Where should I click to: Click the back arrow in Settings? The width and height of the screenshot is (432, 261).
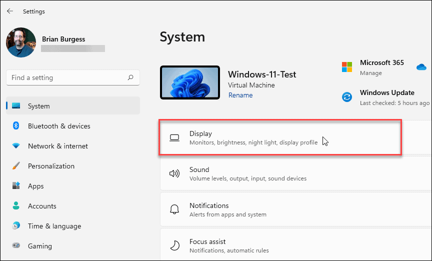pyautogui.click(x=10, y=11)
